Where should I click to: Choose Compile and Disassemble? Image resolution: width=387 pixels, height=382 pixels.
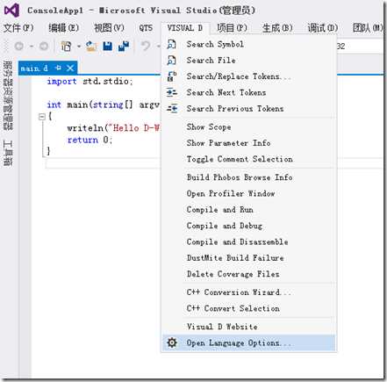coord(248,241)
